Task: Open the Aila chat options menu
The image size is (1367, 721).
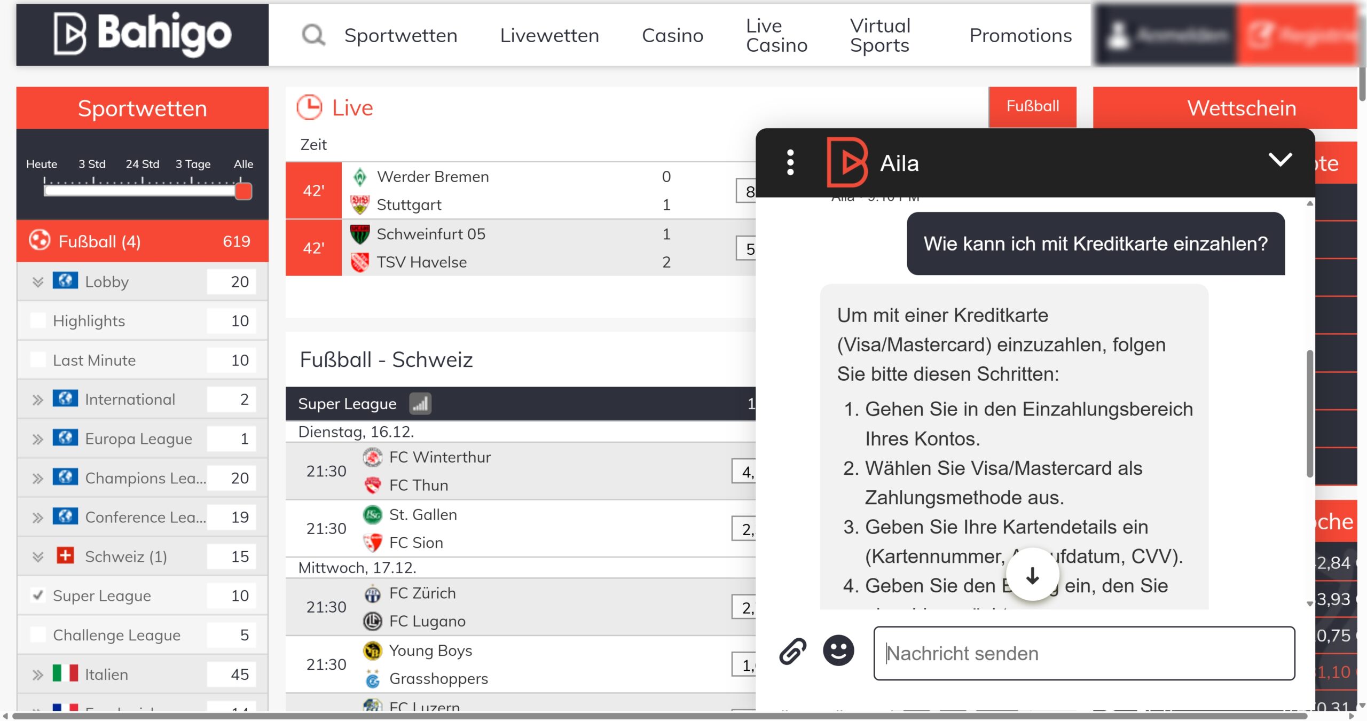Action: tap(790, 162)
